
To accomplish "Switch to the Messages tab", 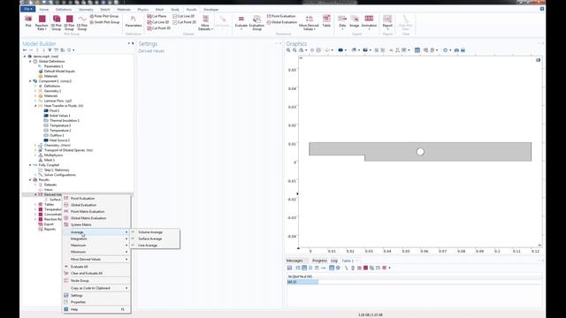I will [x=294, y=261].
